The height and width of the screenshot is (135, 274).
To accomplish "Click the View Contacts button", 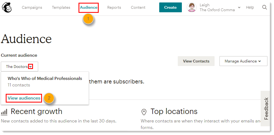I will [196, 61].
